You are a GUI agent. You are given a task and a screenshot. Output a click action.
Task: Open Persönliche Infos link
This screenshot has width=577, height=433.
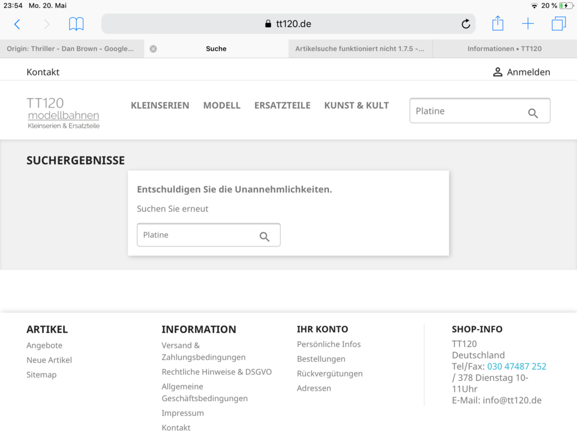click(x=329, y=344)
